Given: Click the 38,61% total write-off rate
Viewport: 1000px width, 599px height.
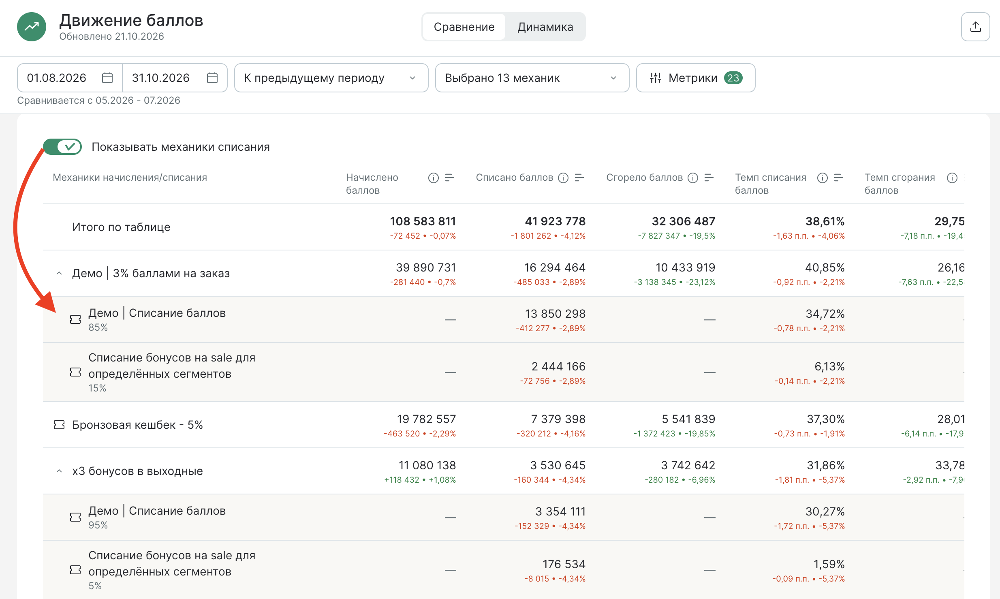Looking at the screenshot, I should click(x=825, y=221).
